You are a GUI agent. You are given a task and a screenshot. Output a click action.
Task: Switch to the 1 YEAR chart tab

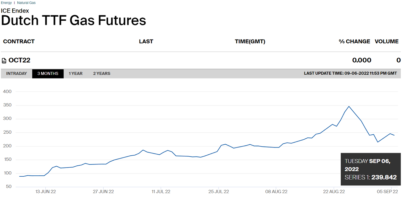pyautogui.click(x=76, y=74)
